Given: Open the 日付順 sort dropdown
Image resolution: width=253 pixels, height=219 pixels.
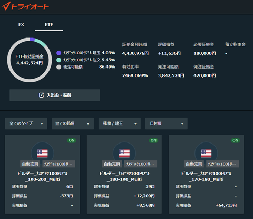Looking at the screenshot, I should tap(167, 123).
